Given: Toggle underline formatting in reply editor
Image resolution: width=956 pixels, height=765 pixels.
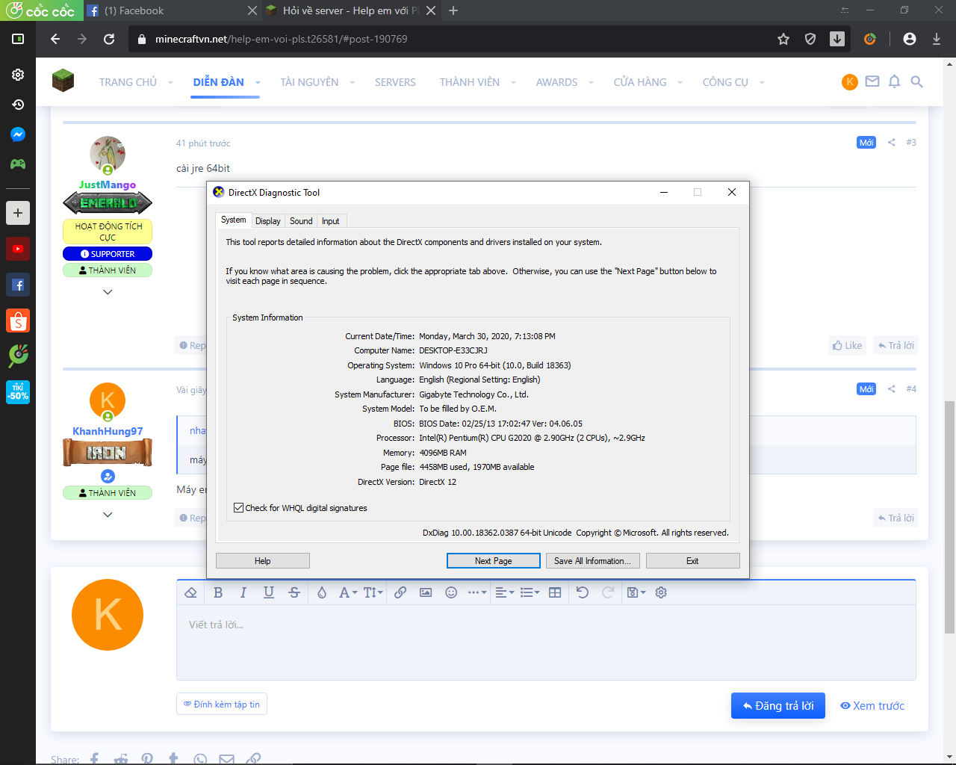Looking at the screenshot, I should click(x=269, y=592).
